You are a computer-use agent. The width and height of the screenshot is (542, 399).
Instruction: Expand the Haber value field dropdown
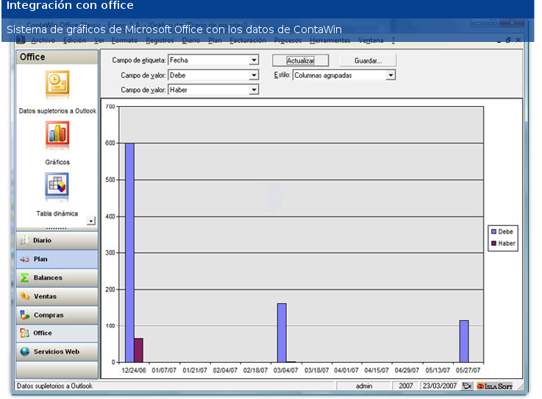pos(254,90)
